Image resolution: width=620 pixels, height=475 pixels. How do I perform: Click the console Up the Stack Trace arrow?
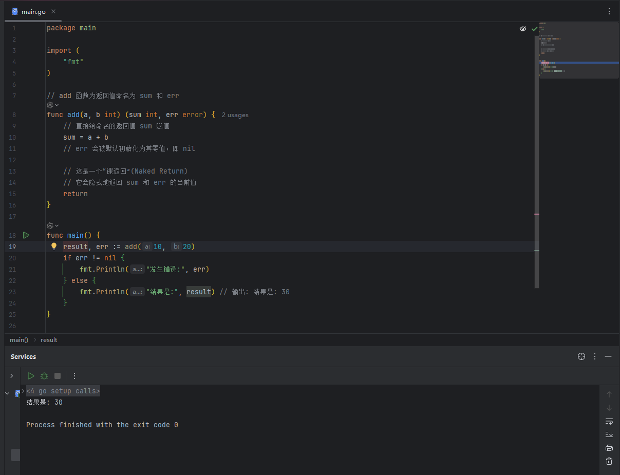609,394
